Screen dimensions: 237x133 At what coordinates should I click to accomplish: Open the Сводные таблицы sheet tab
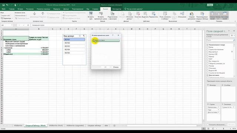pyautogui.click(x=94, y=126)
